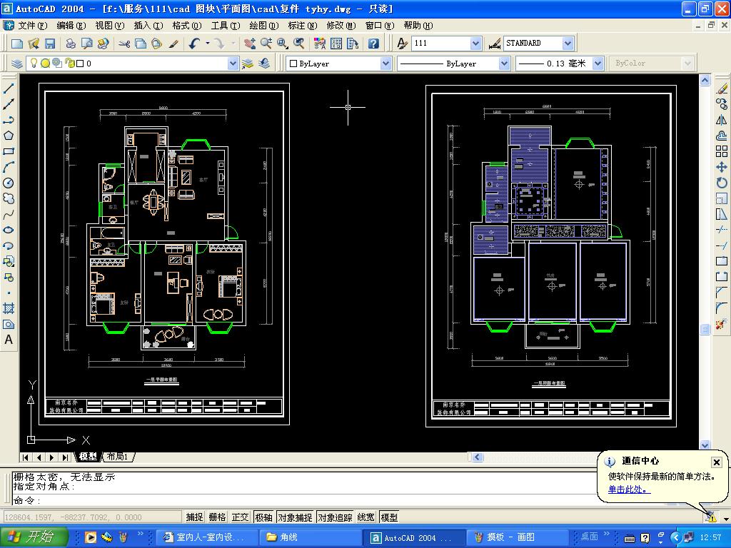Open the undo history dropdown arrow

pos(208,44)
